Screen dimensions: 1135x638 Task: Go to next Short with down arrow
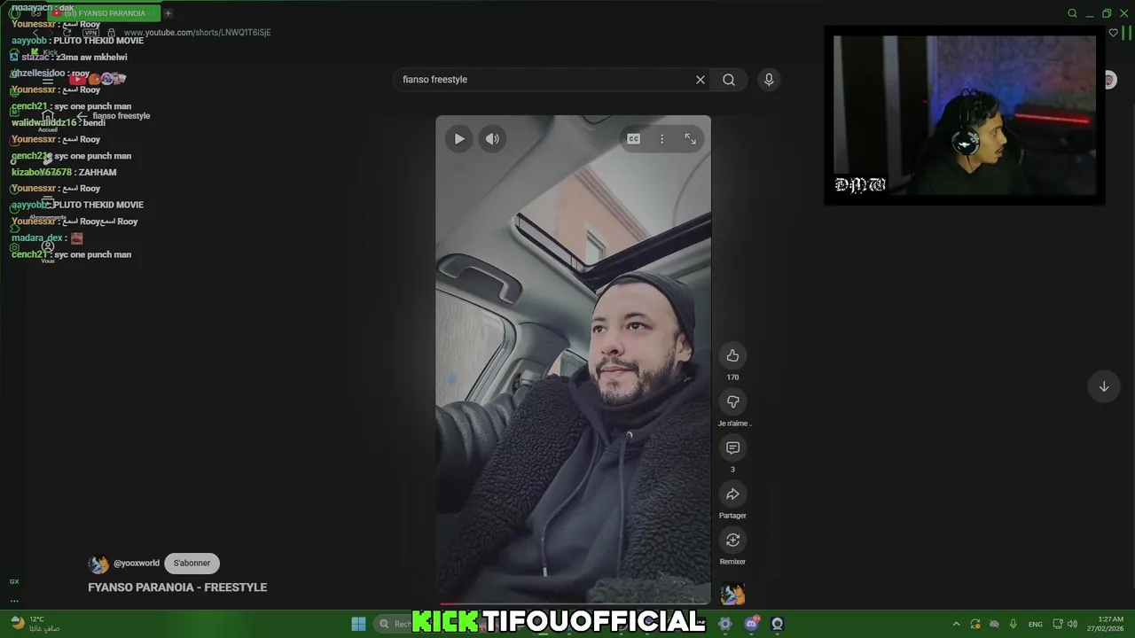tap(1104, 386)
